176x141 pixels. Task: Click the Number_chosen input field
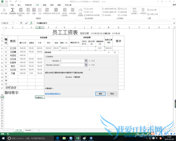click(x=73, y=65)
